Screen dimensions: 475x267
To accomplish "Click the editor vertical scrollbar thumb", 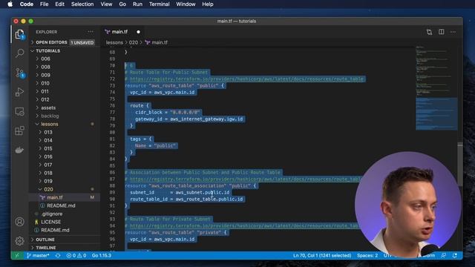I will (x=460, y=163).
